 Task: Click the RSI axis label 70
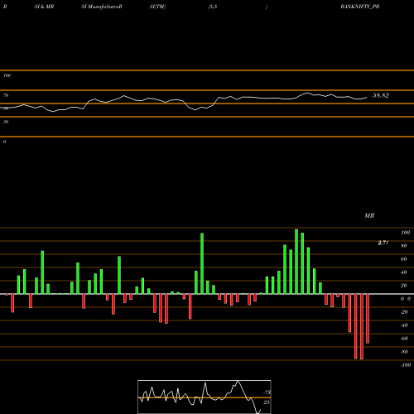(x=6, y=95)
